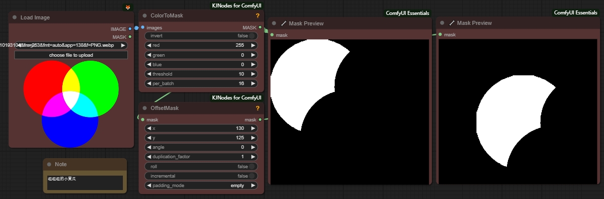Switch to next image file with right arrow
604x199 pixels.
tap(123, 45)
